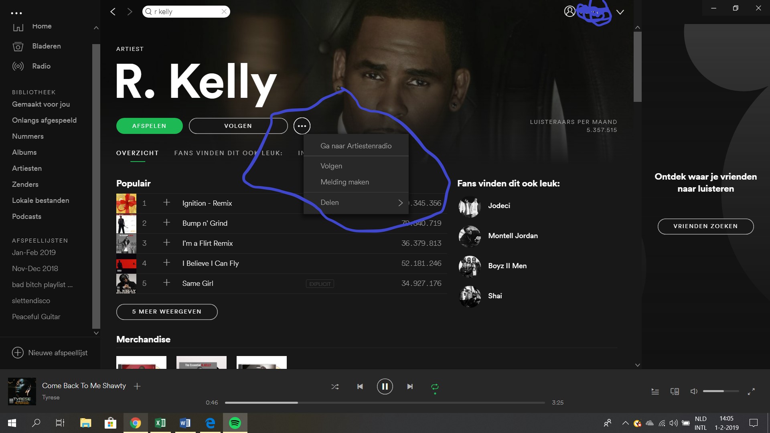Add Ignition - Remix to library
The image size is (770, 433).
[166, 203]
